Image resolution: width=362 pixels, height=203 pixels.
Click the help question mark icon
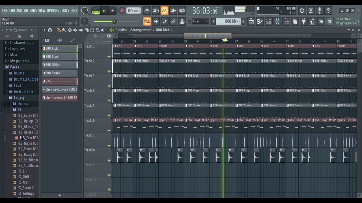pos(328,11)
